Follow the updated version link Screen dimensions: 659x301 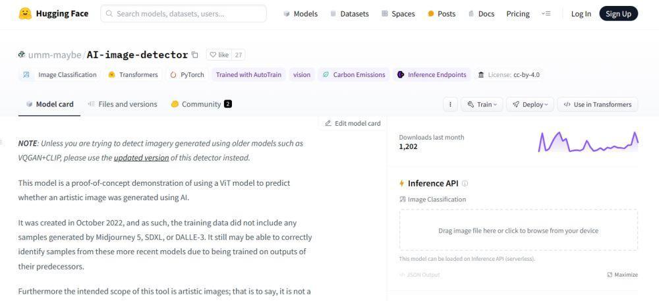[x=141, y=158]
